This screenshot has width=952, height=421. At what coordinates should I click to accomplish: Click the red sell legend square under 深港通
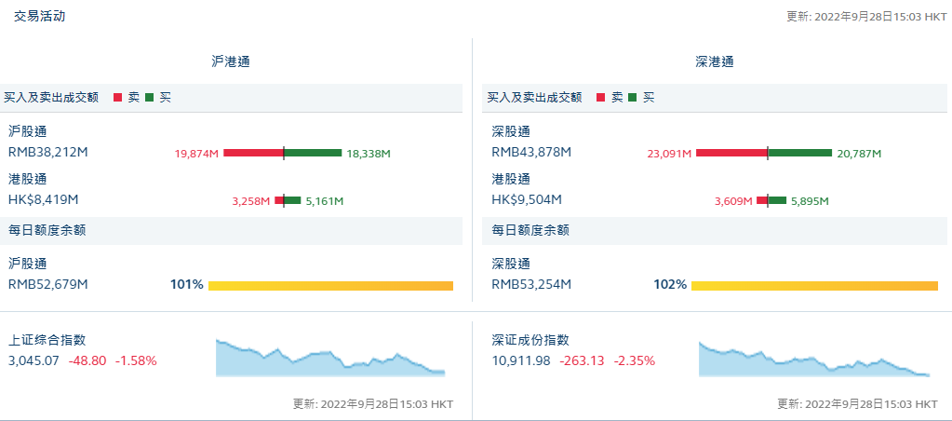(x=601, y=97)
